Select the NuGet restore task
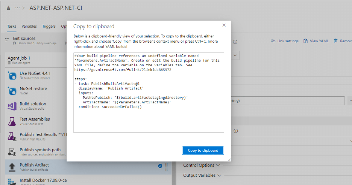The image size is (352, 185). tap(36, 91)
